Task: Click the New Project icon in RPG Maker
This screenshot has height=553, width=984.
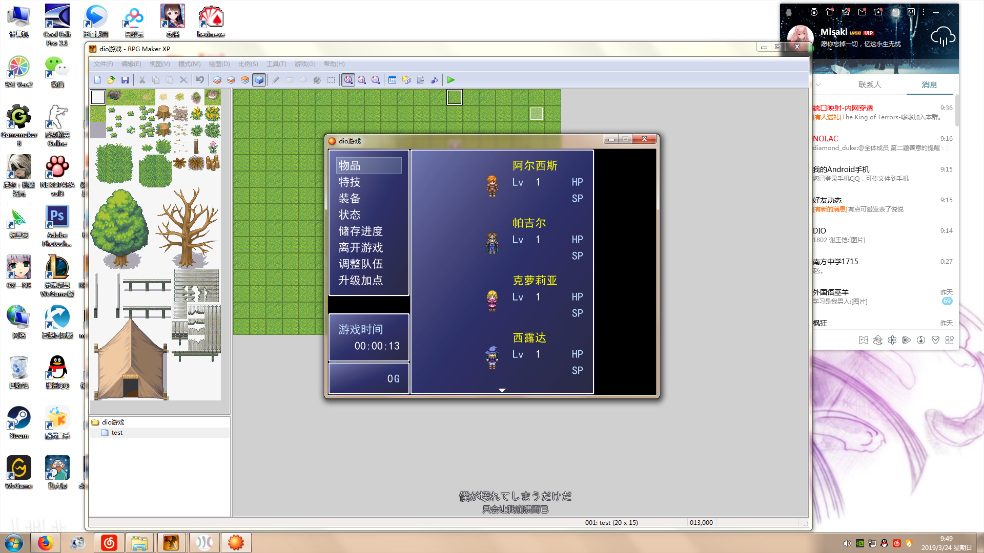Action: (97, 80)
